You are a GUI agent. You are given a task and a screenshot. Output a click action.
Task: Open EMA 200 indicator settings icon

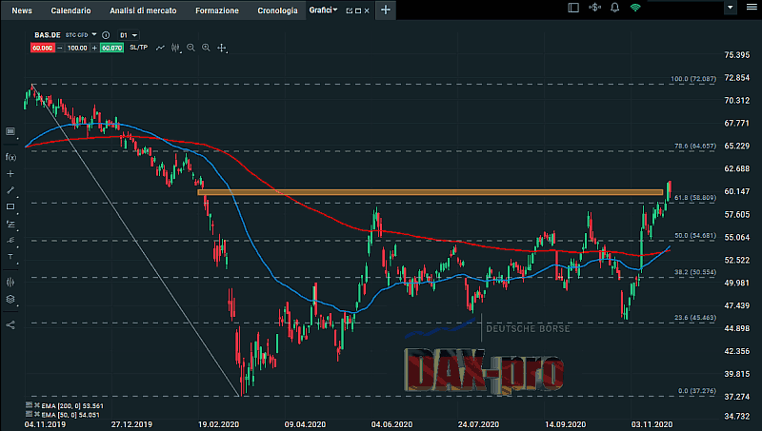pyautogui.click(x=29, y=405)
